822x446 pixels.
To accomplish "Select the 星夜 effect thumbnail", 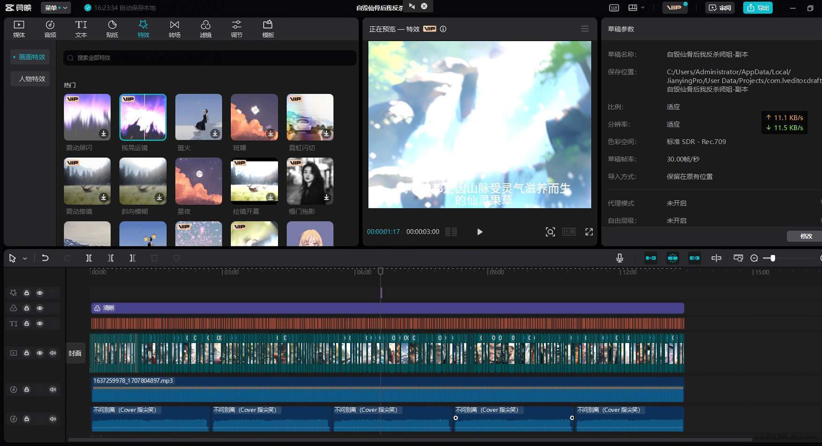I will coord(198,181).
